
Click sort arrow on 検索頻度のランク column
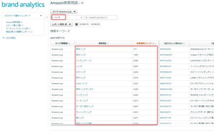(155, 44)
